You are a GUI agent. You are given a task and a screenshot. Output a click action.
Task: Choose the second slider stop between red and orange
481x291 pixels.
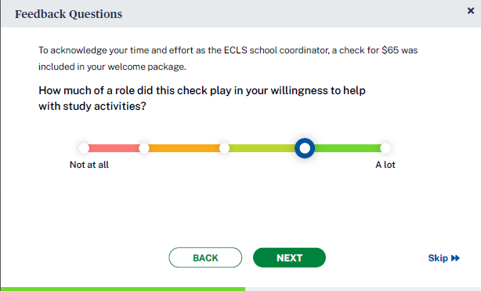pos(144,148)
